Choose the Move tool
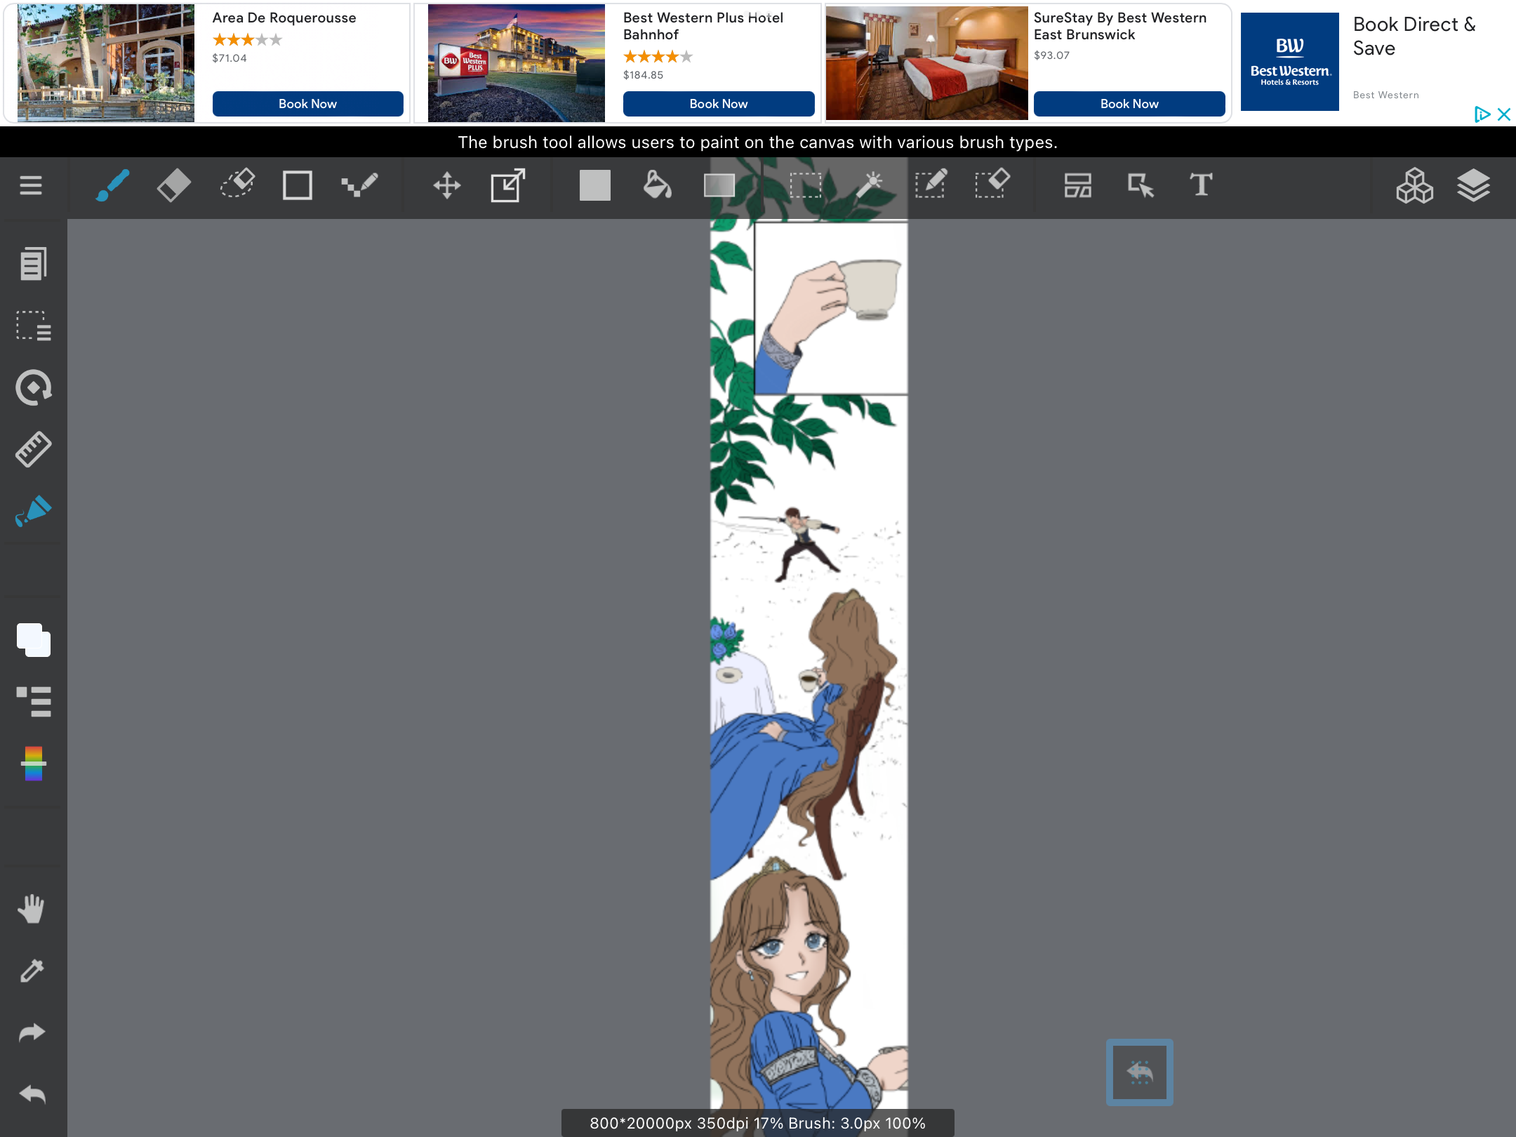This screenshot has height=1137, width=1516. click(x=446, y=185)
